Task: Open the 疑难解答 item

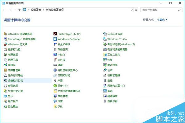Action: point(110,96)
